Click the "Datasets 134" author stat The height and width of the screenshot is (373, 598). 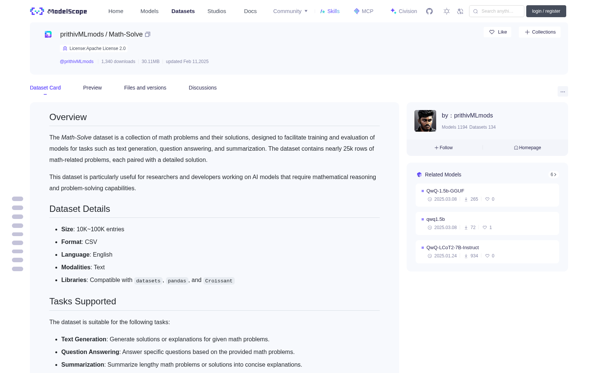(483, 127)
